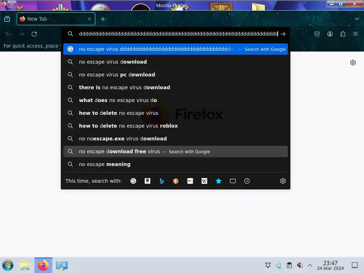Image resolution: width=364 pixels, height=273 pixels.
Task: Search this time with Google icon
Action: tap(133, 181)
